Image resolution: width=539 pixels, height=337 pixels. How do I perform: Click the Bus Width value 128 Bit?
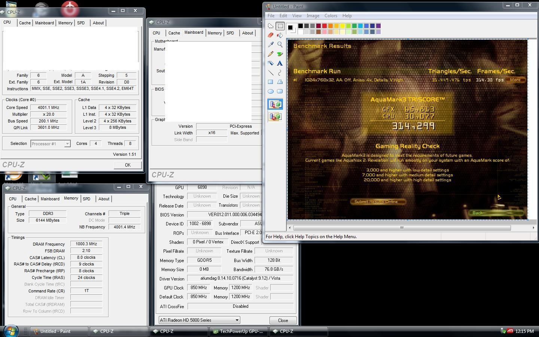click(x=274, y=260)
